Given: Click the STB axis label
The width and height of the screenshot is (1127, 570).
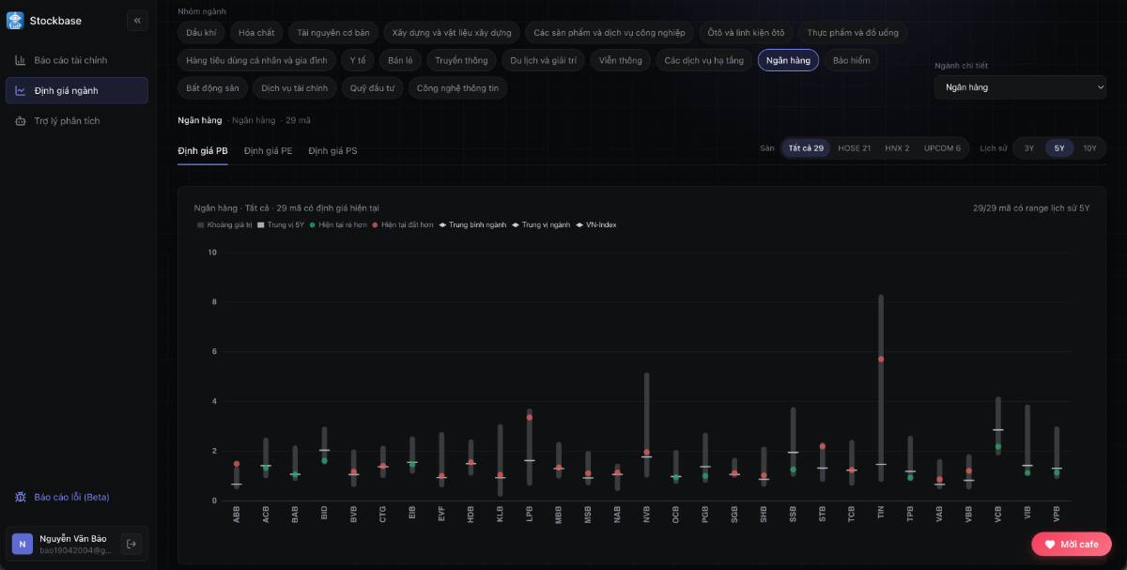Looking at the screenshot, I should pos(823,513).
